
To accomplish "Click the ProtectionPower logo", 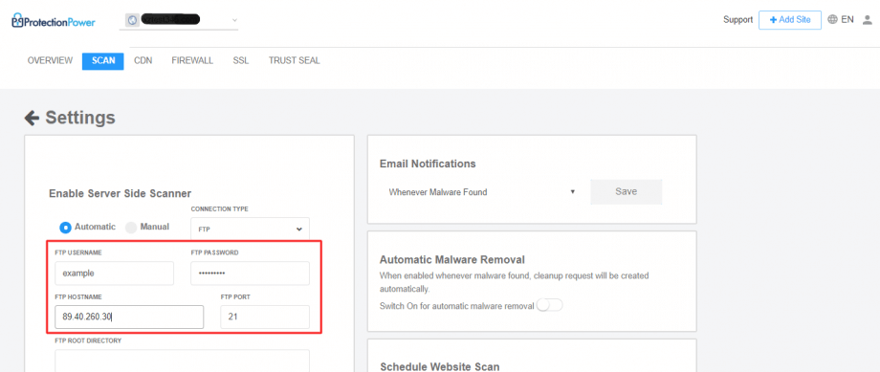I will [x=54, y=22].
